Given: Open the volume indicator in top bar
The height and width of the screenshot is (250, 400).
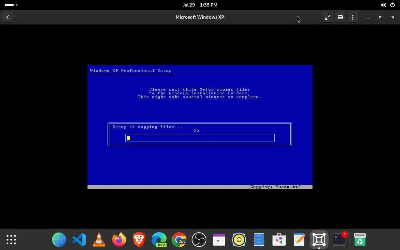Looking at the screenshot, I should coord(383,5).
